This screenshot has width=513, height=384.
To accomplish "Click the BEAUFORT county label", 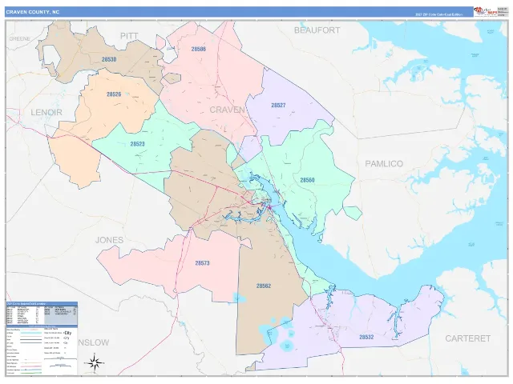I will pos(317,30).
